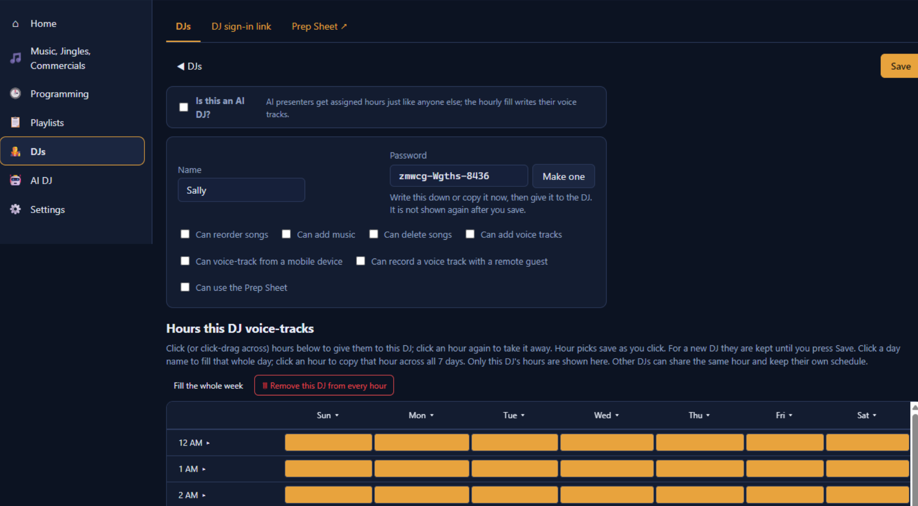Enable 'Can delete songs' permission
The height and width of the screenshot is (506, 918).
click(374, 234)
